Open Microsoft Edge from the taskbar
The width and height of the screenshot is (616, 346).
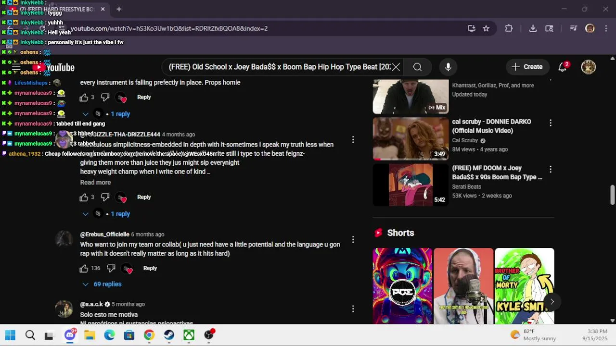pos(109,335)
